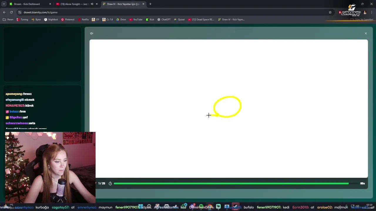The height and width of the screenshot is (211, 376).
Task: Close the Draw It game panel
Action: coord(366,33)
